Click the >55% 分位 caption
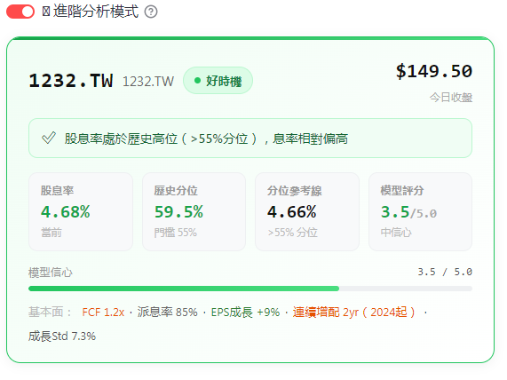507x380 pixels. 293,233
